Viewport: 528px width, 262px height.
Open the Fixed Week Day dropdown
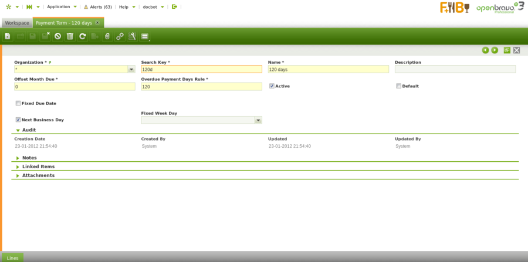tap(258, 120)
